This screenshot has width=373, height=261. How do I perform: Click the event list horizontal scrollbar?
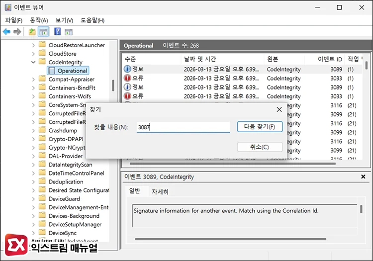232,164
